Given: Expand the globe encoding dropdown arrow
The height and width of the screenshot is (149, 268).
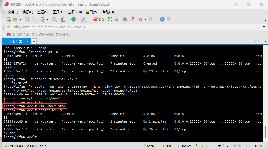Looking at the screenshot, I should tap(78, 20).
